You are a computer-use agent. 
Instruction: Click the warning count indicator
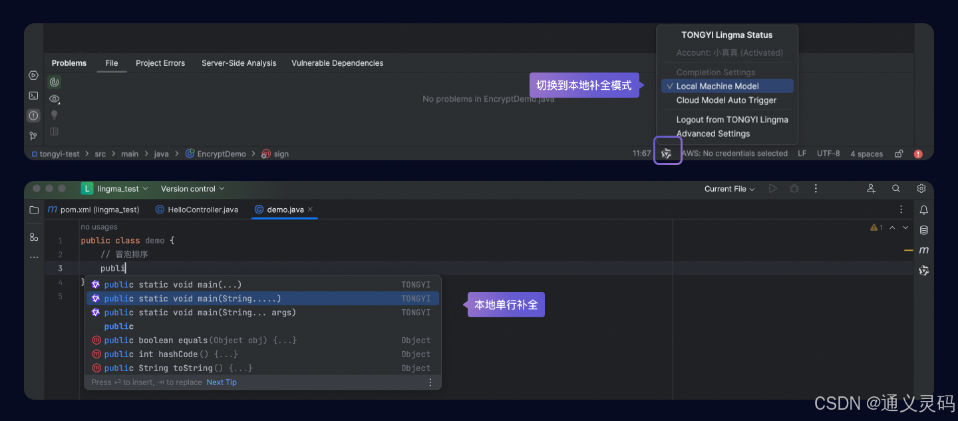click(x=877, y=227)
